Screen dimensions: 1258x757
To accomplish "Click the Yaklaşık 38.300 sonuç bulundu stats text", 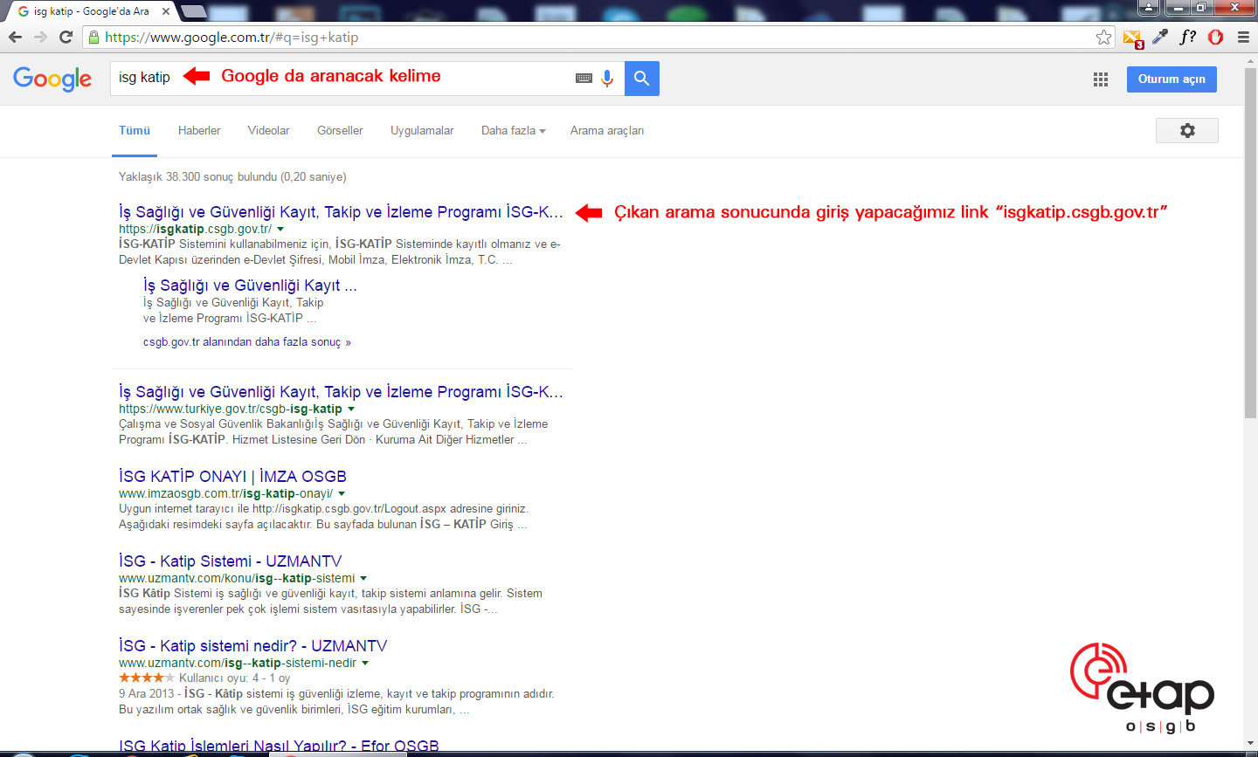I will click(x=232, y=176).
